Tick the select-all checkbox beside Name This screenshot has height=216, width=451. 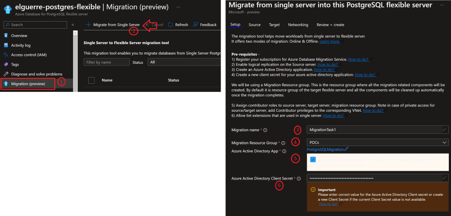click(92, 80)
